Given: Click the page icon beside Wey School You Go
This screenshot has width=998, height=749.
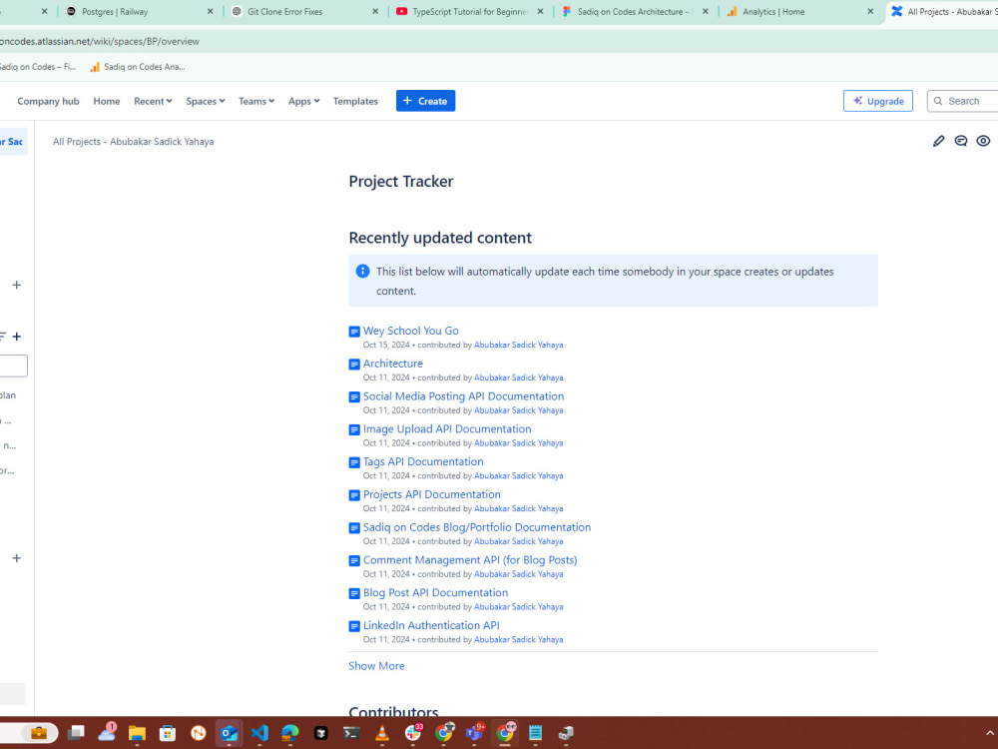Looking at the screenshot, I should pyautogui.click(x=354, y=332).
